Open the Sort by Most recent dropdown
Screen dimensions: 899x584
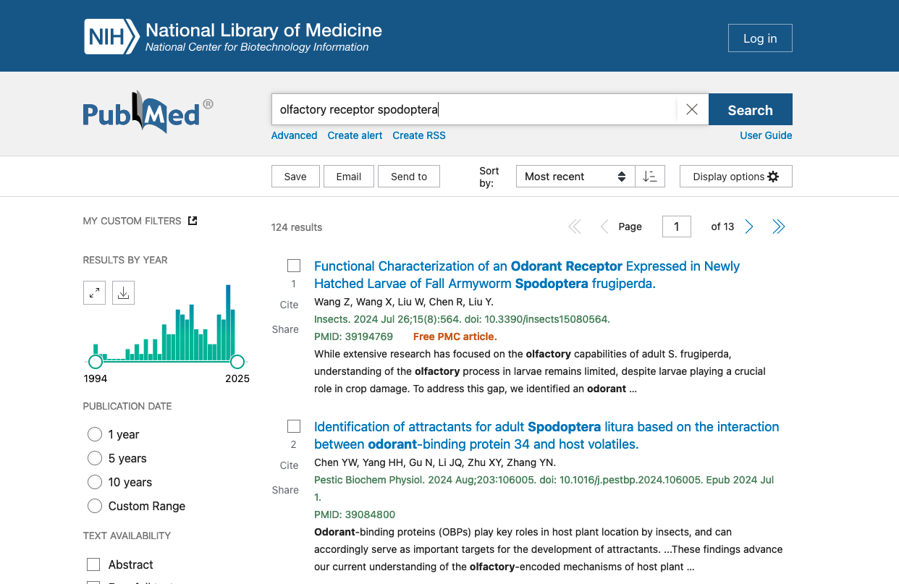click(x=575, y=177)
